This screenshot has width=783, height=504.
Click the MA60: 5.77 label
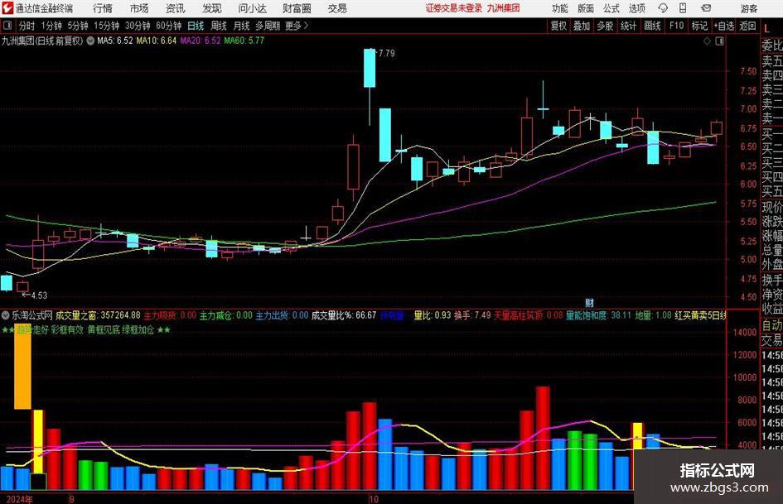(x=244, y=41)
